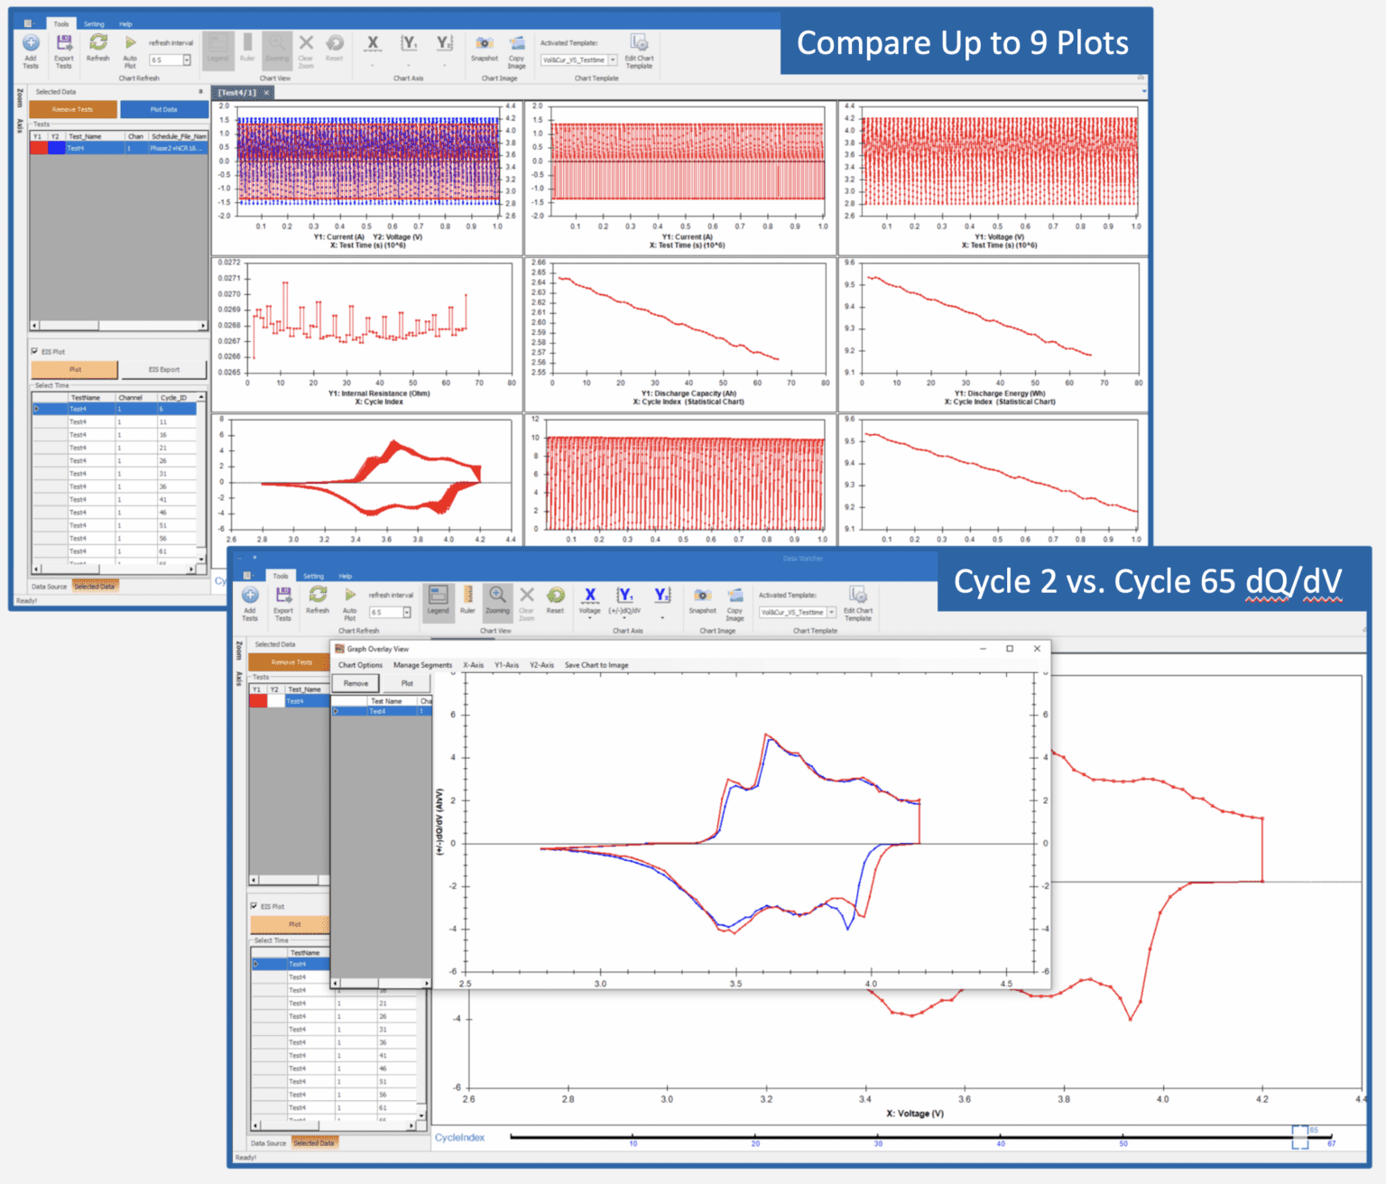Open the Activated Template dropdown
The height and width of the screenshot is (1184, 1386).
coord(614,58)
